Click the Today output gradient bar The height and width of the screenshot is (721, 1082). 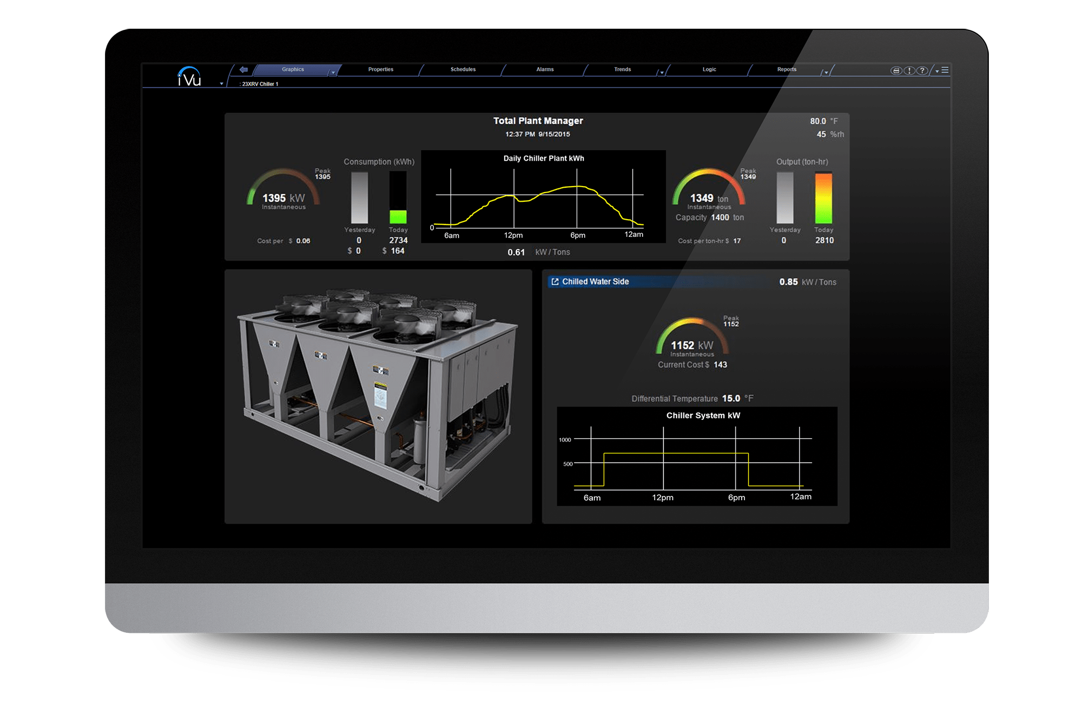[823, 197]
